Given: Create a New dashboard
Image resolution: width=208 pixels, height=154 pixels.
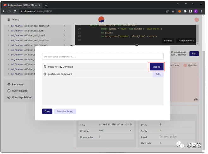Looking at the screenshot, I should click(x=65, y=111).
